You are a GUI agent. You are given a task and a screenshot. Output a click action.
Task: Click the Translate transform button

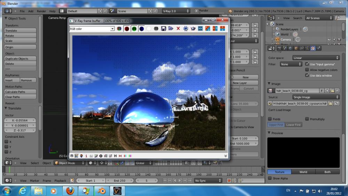click(20, 30)
